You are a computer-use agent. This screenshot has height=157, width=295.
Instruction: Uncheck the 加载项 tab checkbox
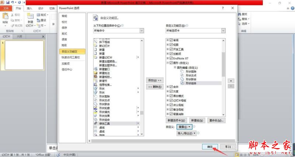pos(171,54)
